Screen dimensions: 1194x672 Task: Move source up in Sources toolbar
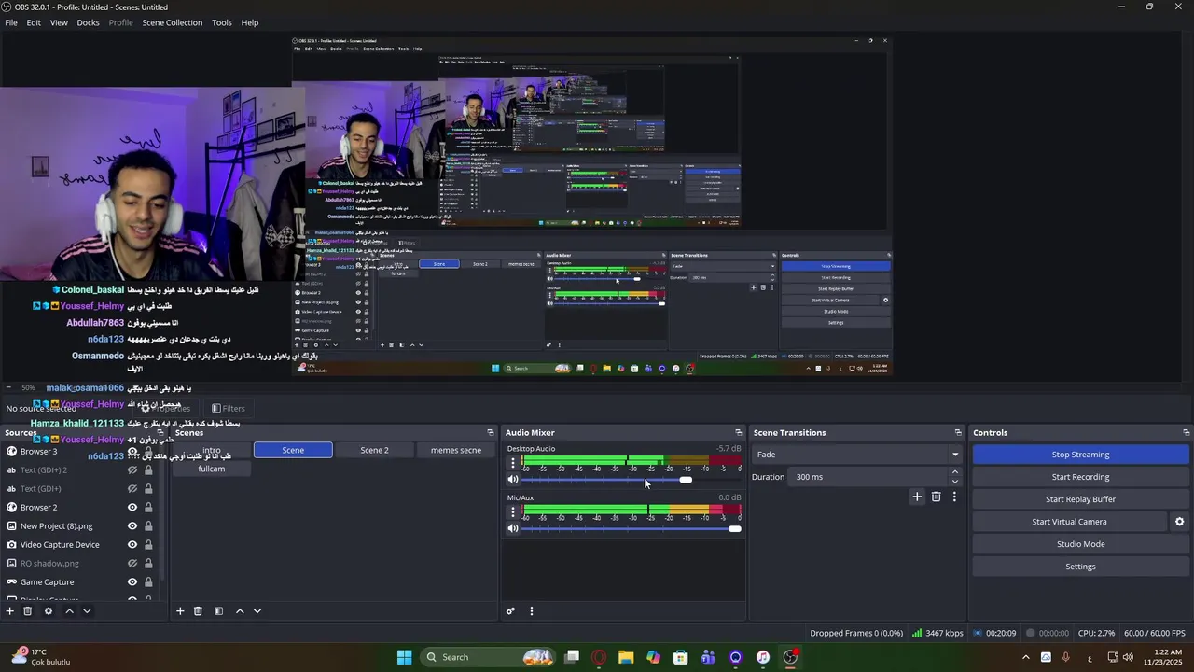[69, 611]
